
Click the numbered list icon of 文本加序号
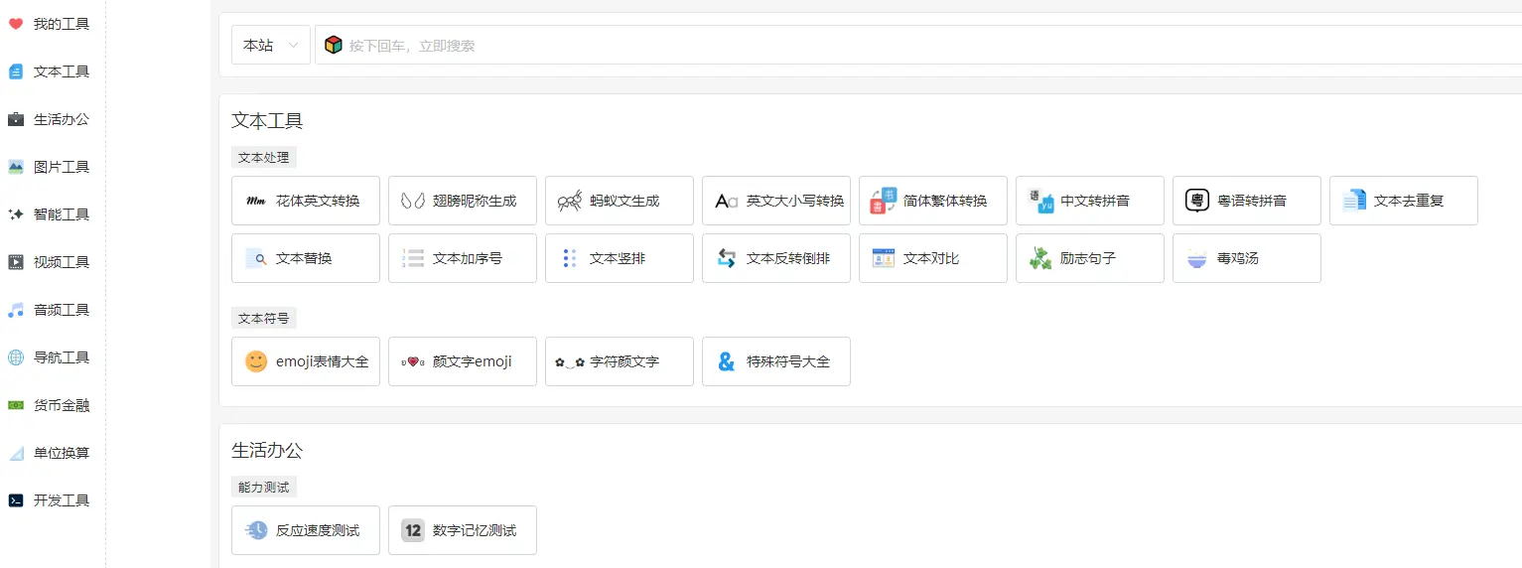point(413,258)
